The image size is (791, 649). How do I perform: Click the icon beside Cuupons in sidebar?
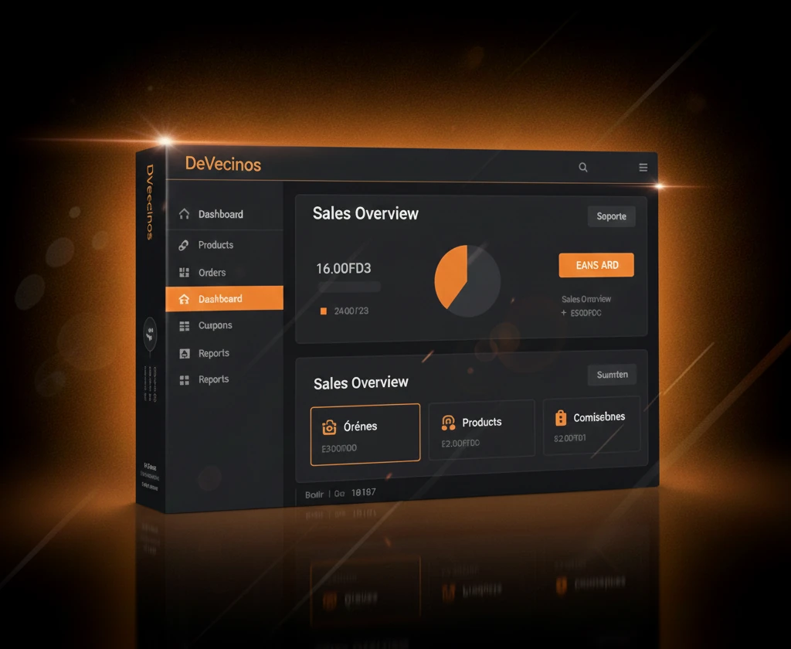click(x=184, y=326)
